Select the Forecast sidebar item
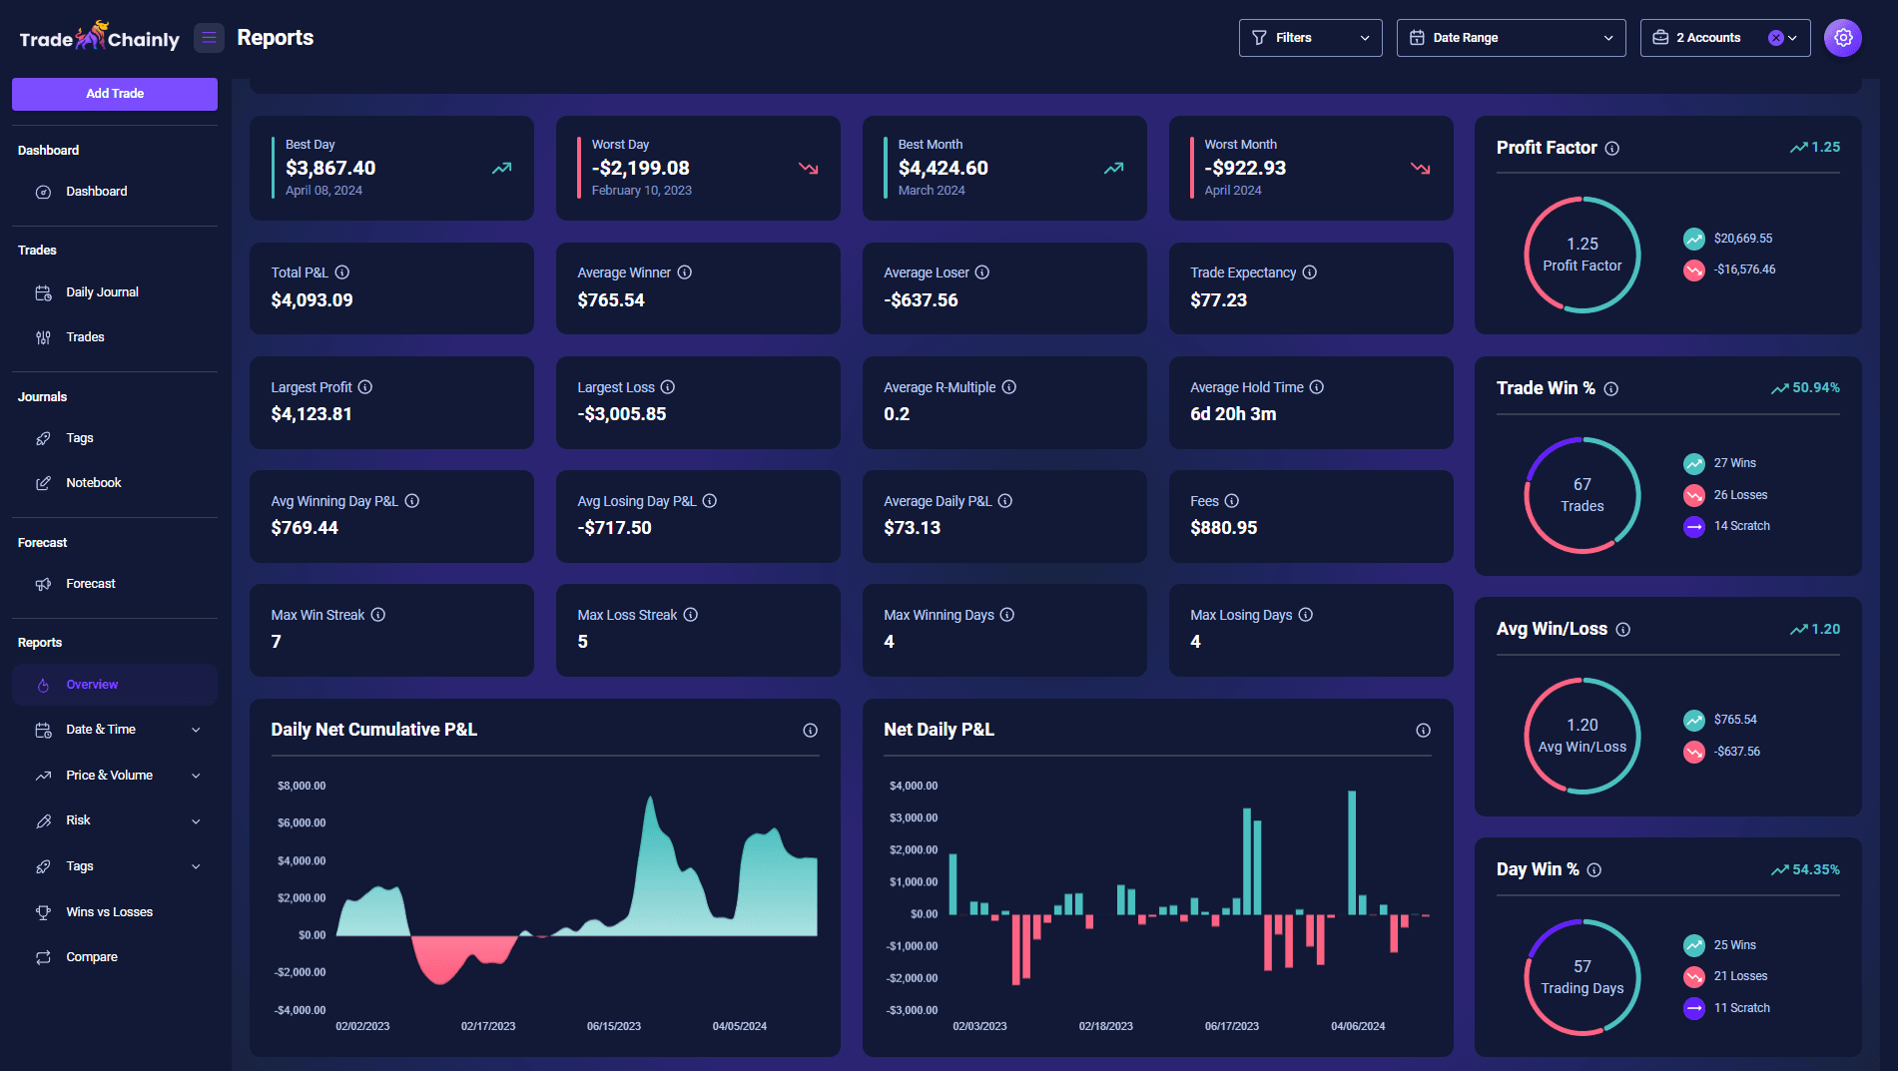Screen dimensions: 1898x1071 pyautogui.click(x=91, y=583)
